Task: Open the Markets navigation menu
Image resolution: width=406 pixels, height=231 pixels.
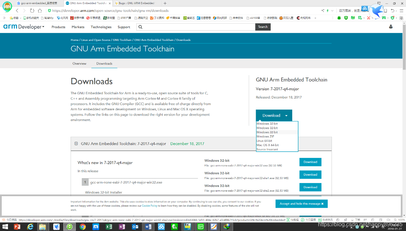Action: click(78, 27)
